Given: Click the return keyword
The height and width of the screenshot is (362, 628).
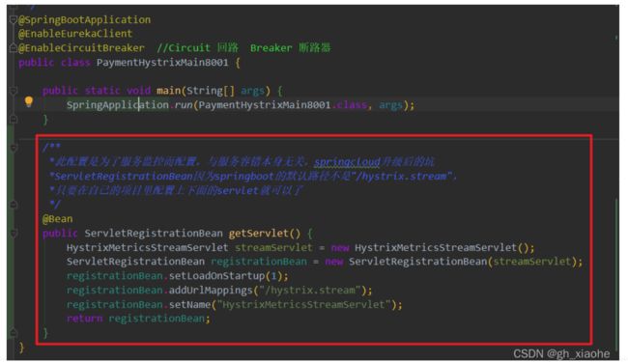Looking at the screenshot, I should point(84,319).
